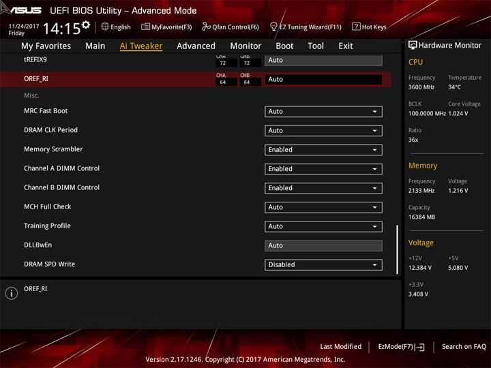Click the Hardware Monitor display icon
The height and width of the screenshot is (368, 491).
coord(413,46)
